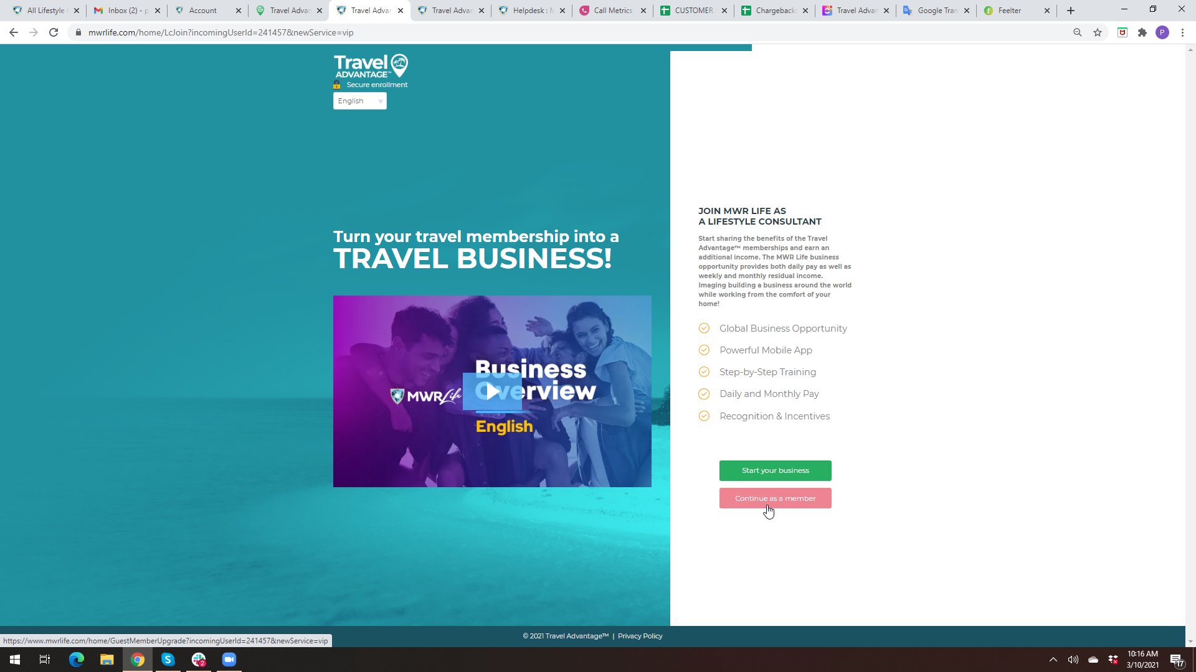The width and height of the screenshot is (1196, 672).
Task: Open Skype from the taskbar
Action: 168,660
